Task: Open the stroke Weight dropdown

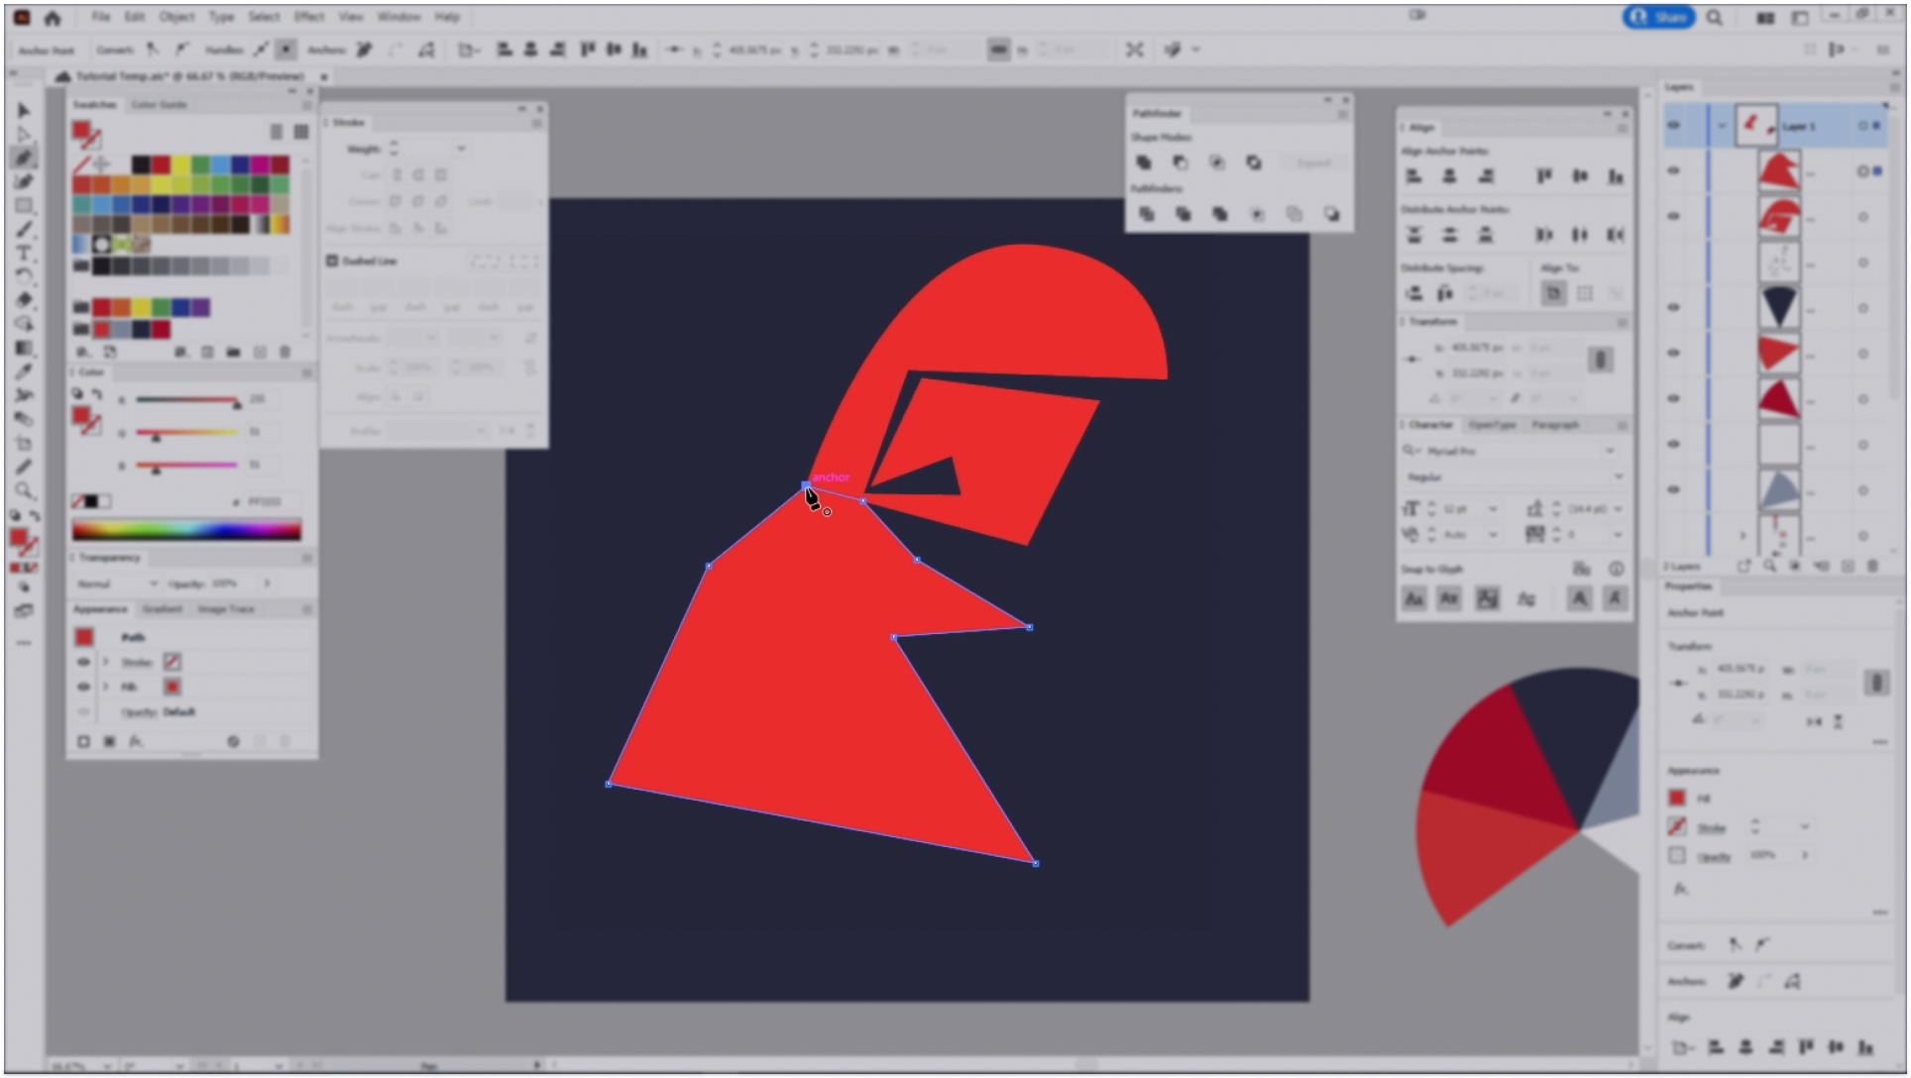Action: pyautogui.click(x=461, y=149)
